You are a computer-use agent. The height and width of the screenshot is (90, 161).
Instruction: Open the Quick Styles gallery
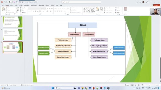tap(101, 10)
